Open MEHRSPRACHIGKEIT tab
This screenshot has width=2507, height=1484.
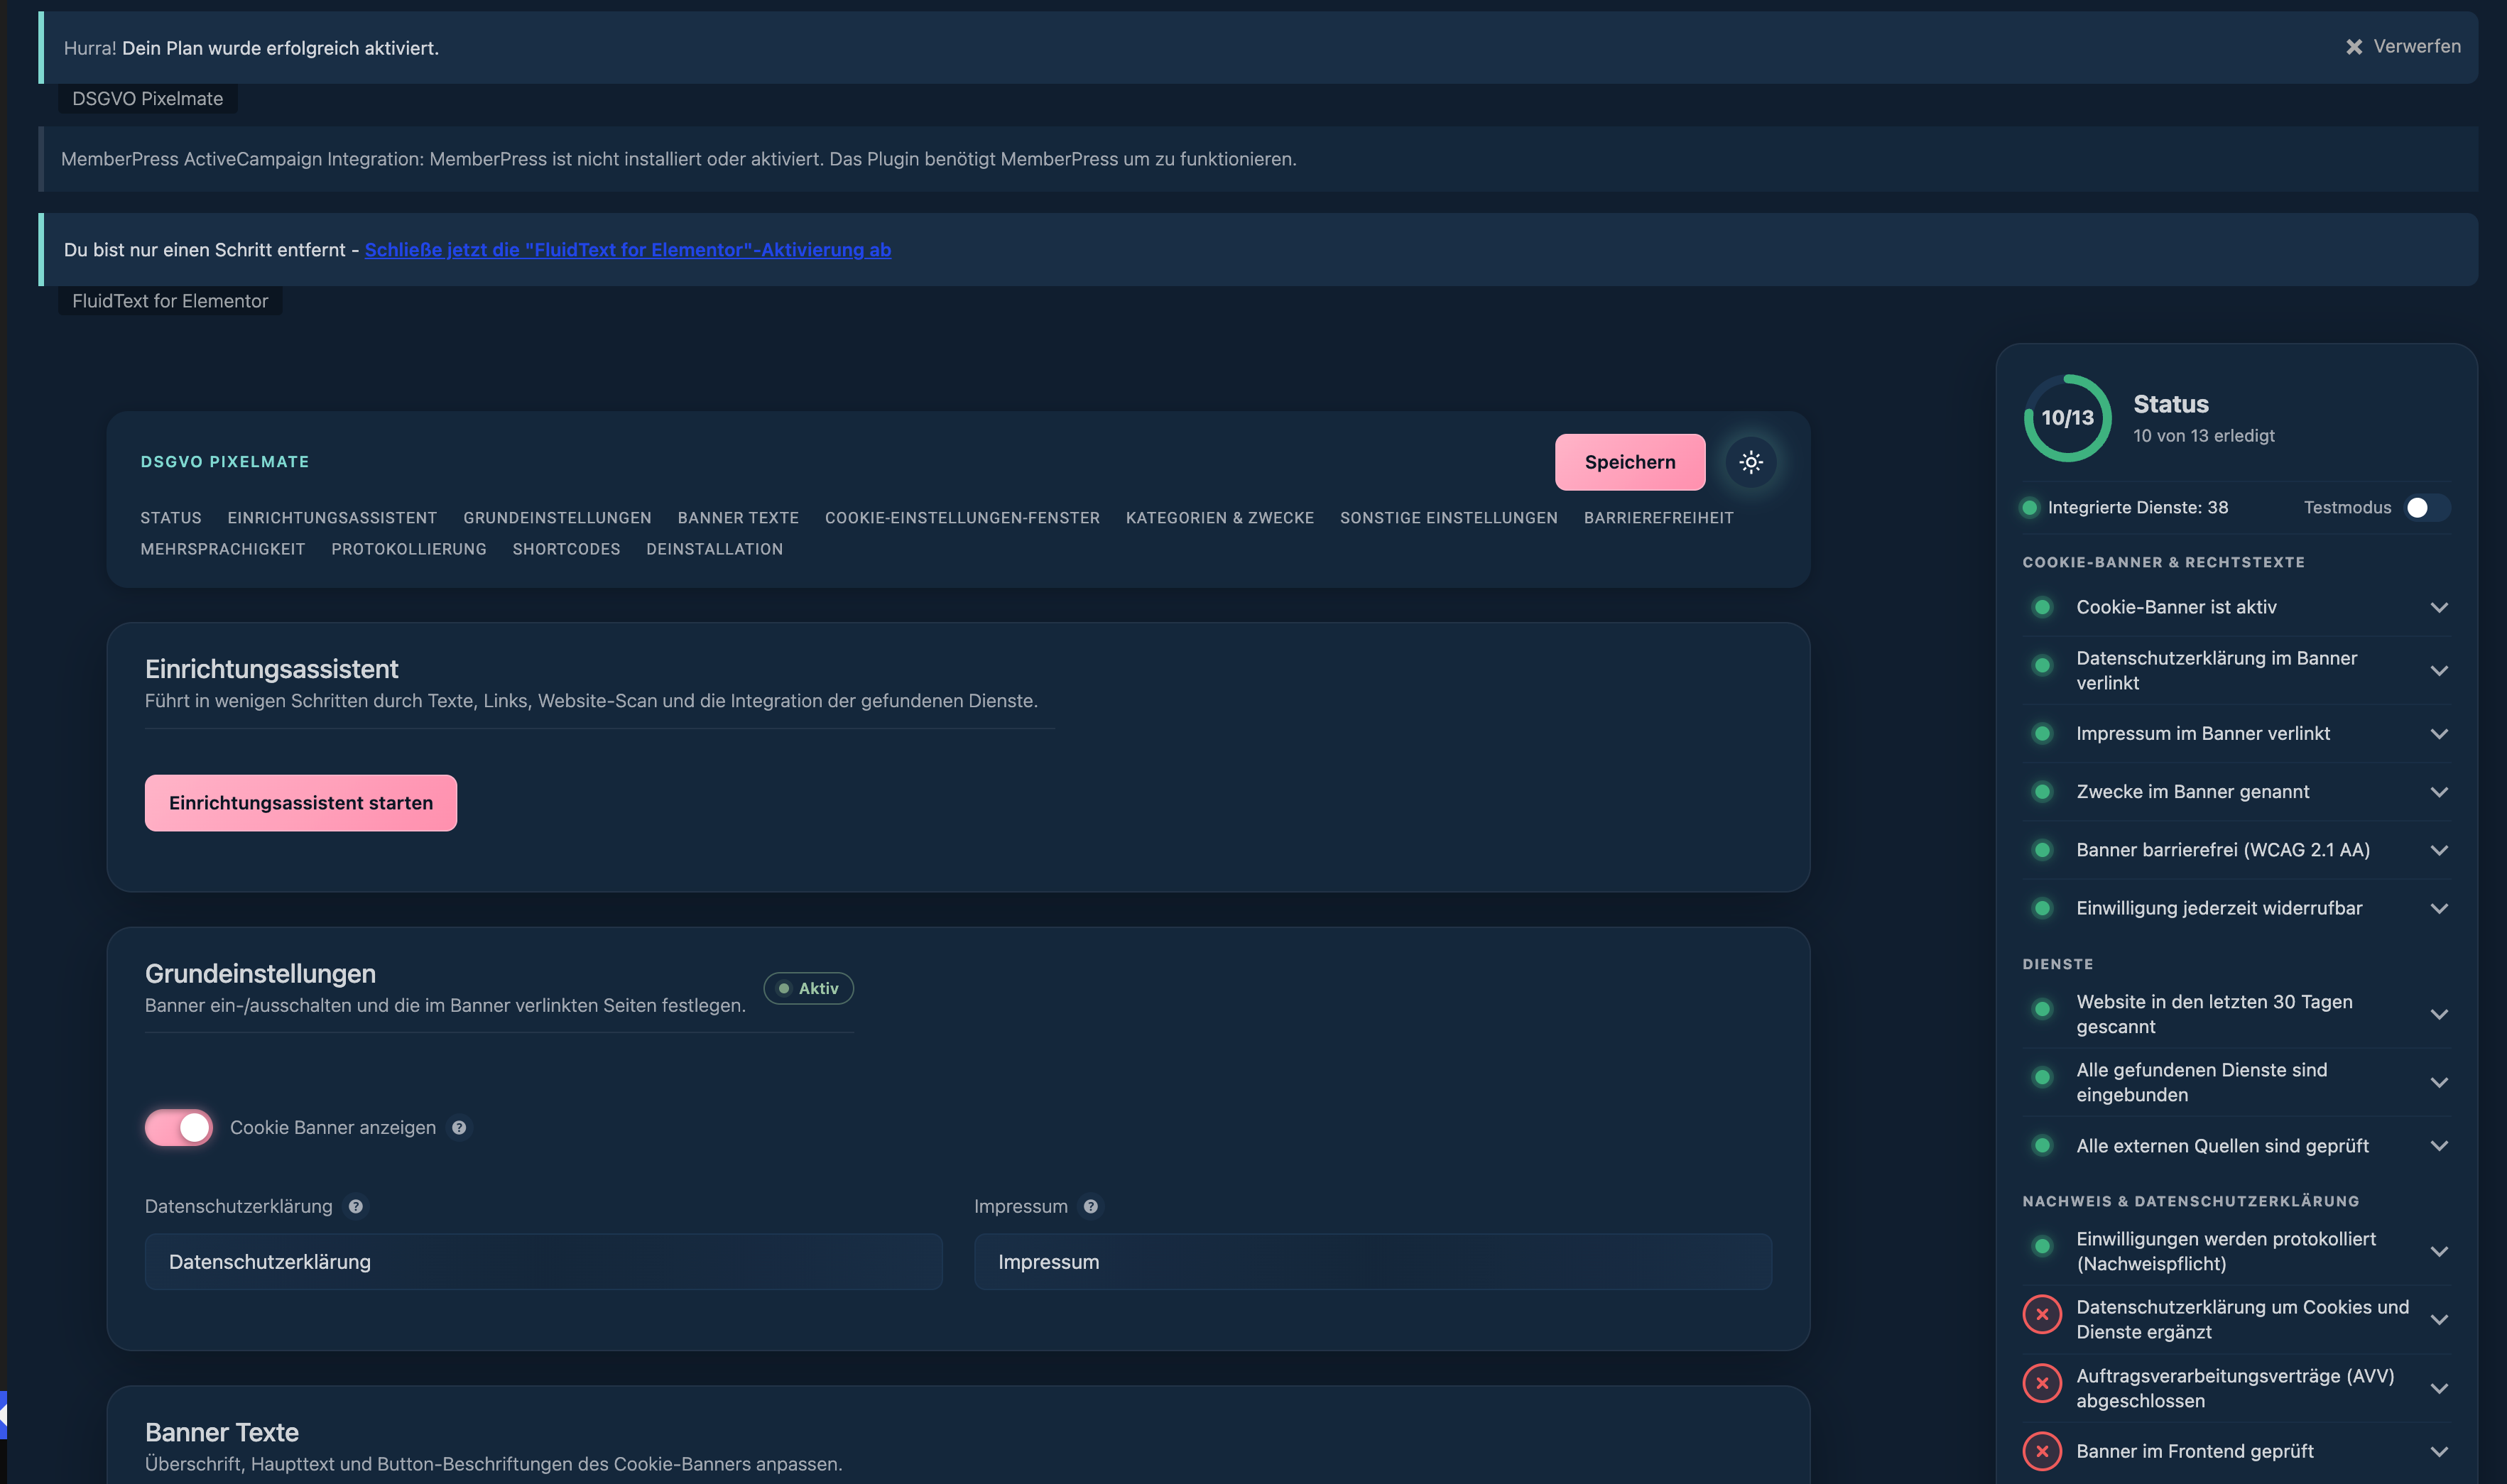223,549
